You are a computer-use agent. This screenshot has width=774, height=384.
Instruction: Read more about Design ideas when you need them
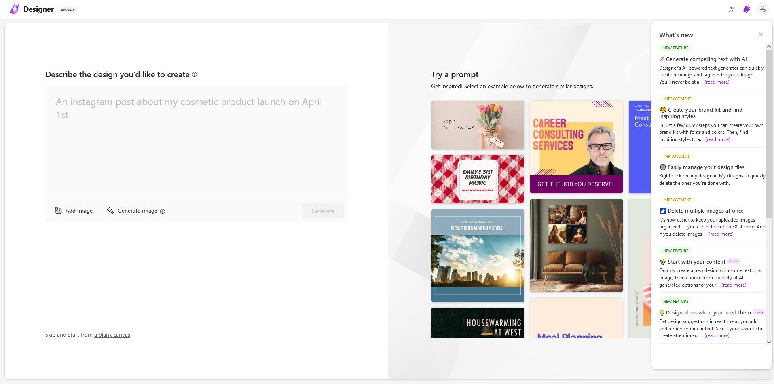click(717, 335)
